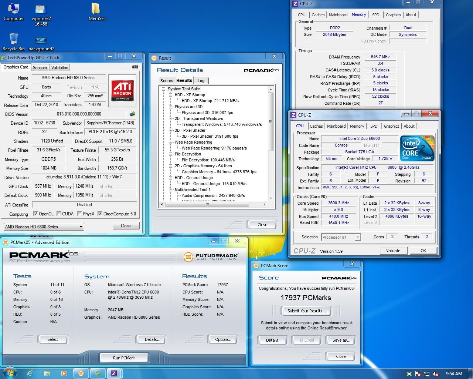The image size is (473, 379).
Task: Toggle the OpenCL checkbox
Action: point(35,214)
